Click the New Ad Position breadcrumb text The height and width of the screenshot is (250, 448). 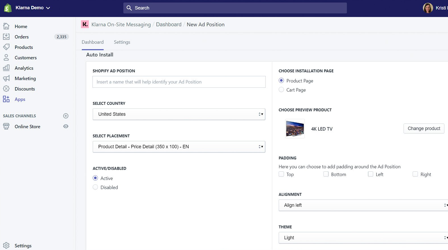206,25
